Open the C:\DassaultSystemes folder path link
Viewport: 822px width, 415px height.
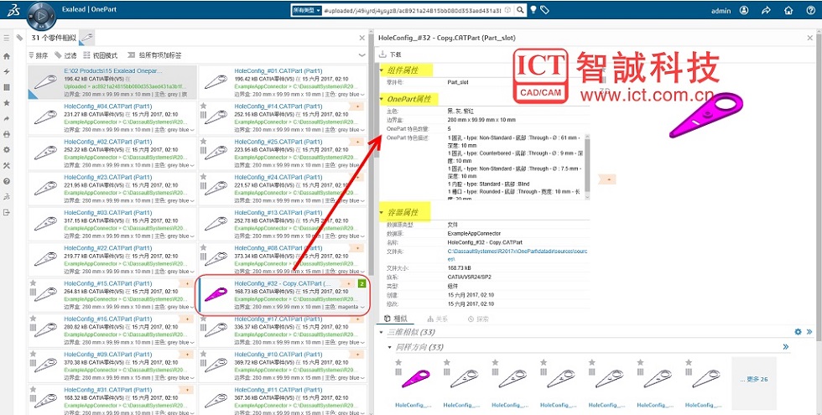[518, 255]
